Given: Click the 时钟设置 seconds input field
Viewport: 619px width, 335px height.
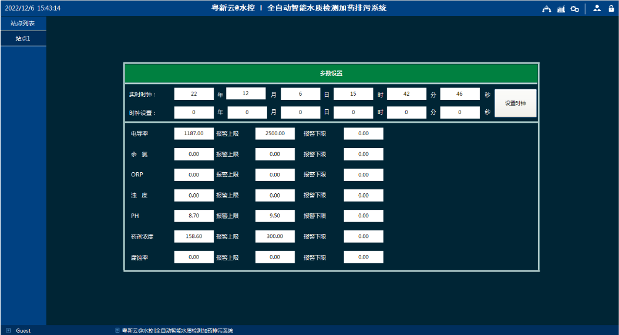Looking at the screenshot, I should point(460,113).
